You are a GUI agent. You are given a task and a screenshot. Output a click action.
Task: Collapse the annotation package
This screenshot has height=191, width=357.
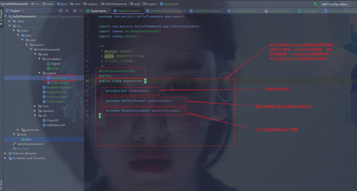[39, 59]
